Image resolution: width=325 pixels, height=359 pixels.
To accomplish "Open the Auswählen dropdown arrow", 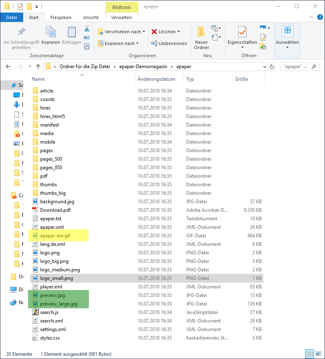I will pyautogui.click(x=287, y=47).
